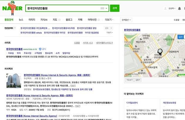Open the search box autocomplete dropdown arrow

[x=106, y=8]
